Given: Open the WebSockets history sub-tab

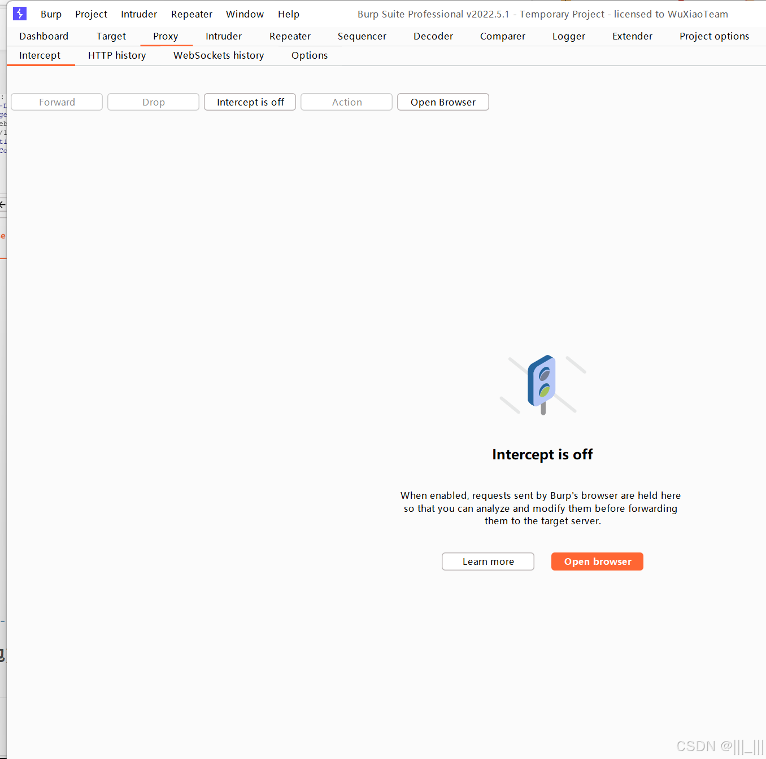Looking at the screenshot, I should (x=219, y=55).
